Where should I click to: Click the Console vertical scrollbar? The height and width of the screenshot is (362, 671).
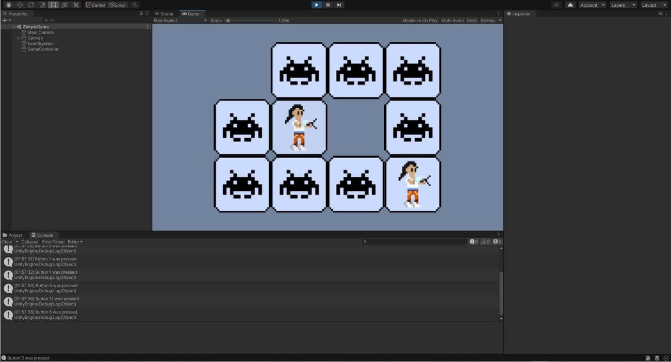(501, 293)
